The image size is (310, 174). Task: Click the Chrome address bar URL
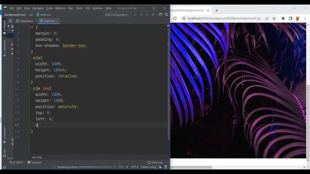[x=225, y=18]
